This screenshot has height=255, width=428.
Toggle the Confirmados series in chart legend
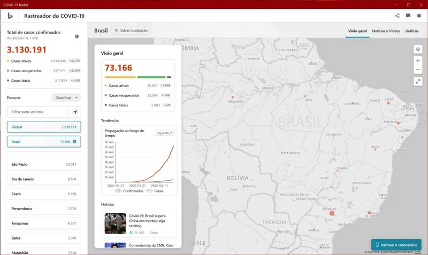129,191
